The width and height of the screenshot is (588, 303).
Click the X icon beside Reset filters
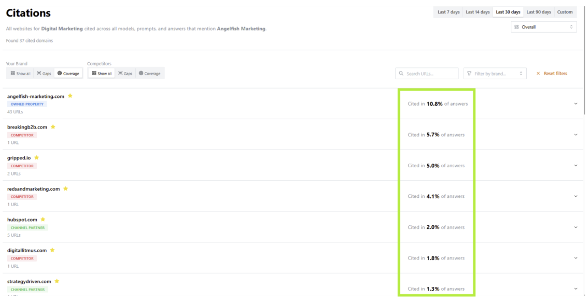pos(538,74)
